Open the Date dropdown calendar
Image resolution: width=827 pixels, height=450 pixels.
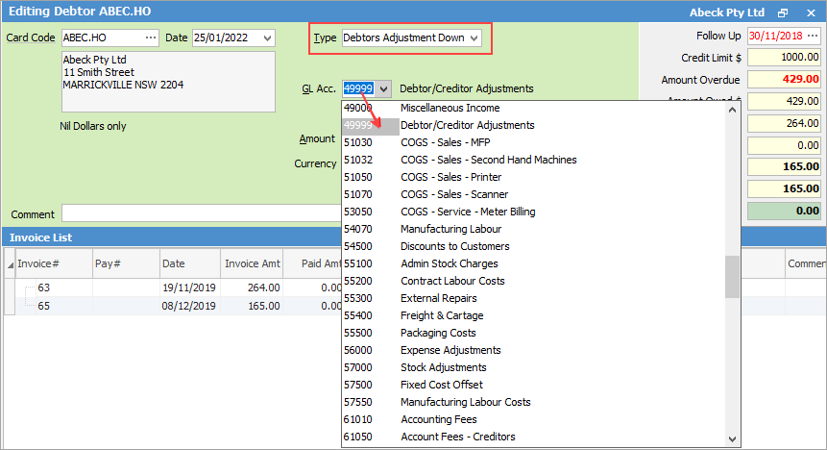[266, 37]
